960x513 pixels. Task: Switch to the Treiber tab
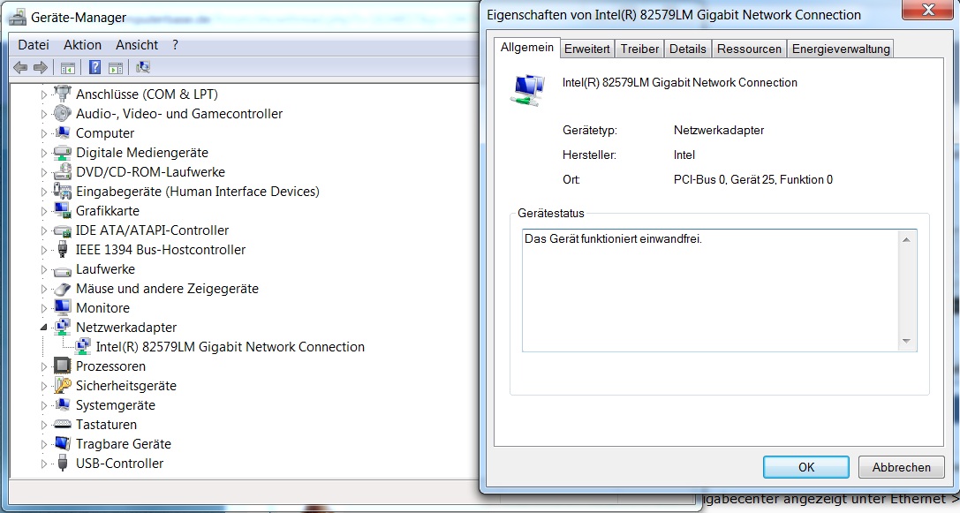tap(639, 49)
